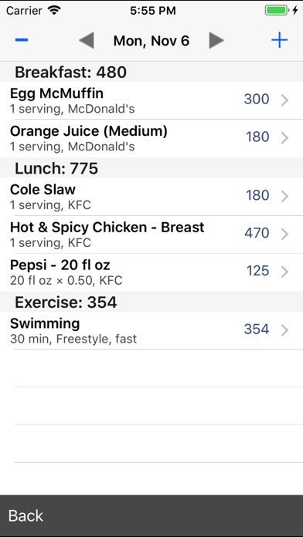303x537 pixels.
Task: Go to previous day arrow
Action: click(x=87, y=41)
